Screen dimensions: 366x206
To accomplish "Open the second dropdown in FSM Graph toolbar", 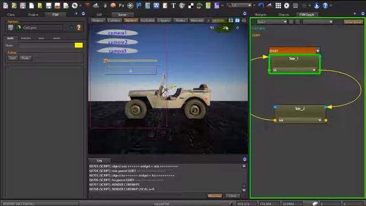I will (318, 22).
